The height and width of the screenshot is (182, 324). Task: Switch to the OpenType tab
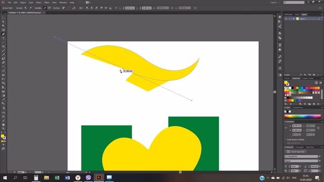(x=310, y=147)
